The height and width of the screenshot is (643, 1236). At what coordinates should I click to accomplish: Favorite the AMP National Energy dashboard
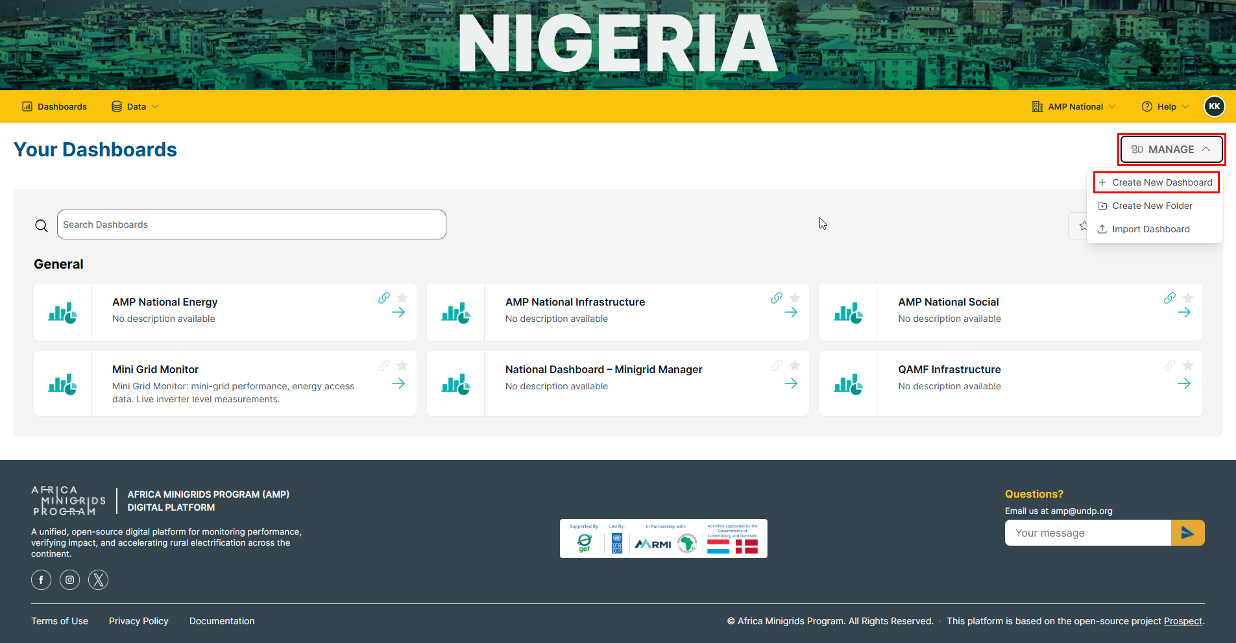[402, 298]
